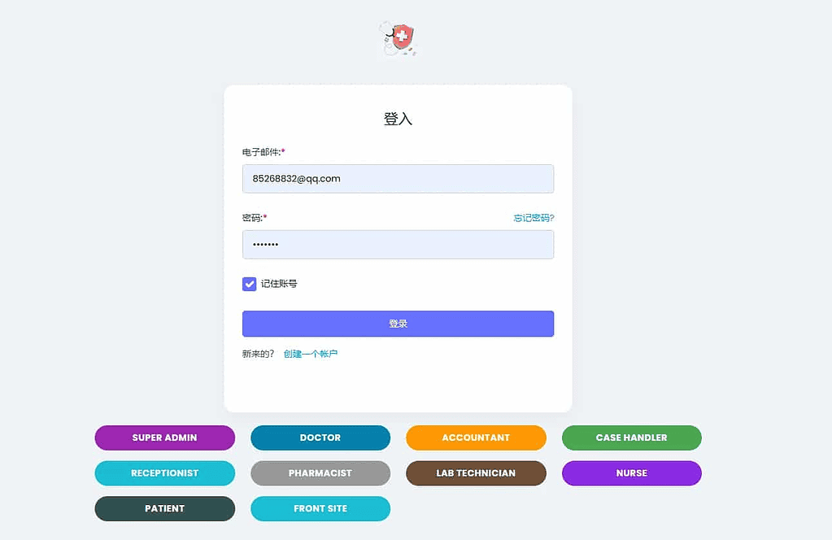832x540 pixels.
Task: Click the 电子邮件: label
Action: [x=262, y=152]
